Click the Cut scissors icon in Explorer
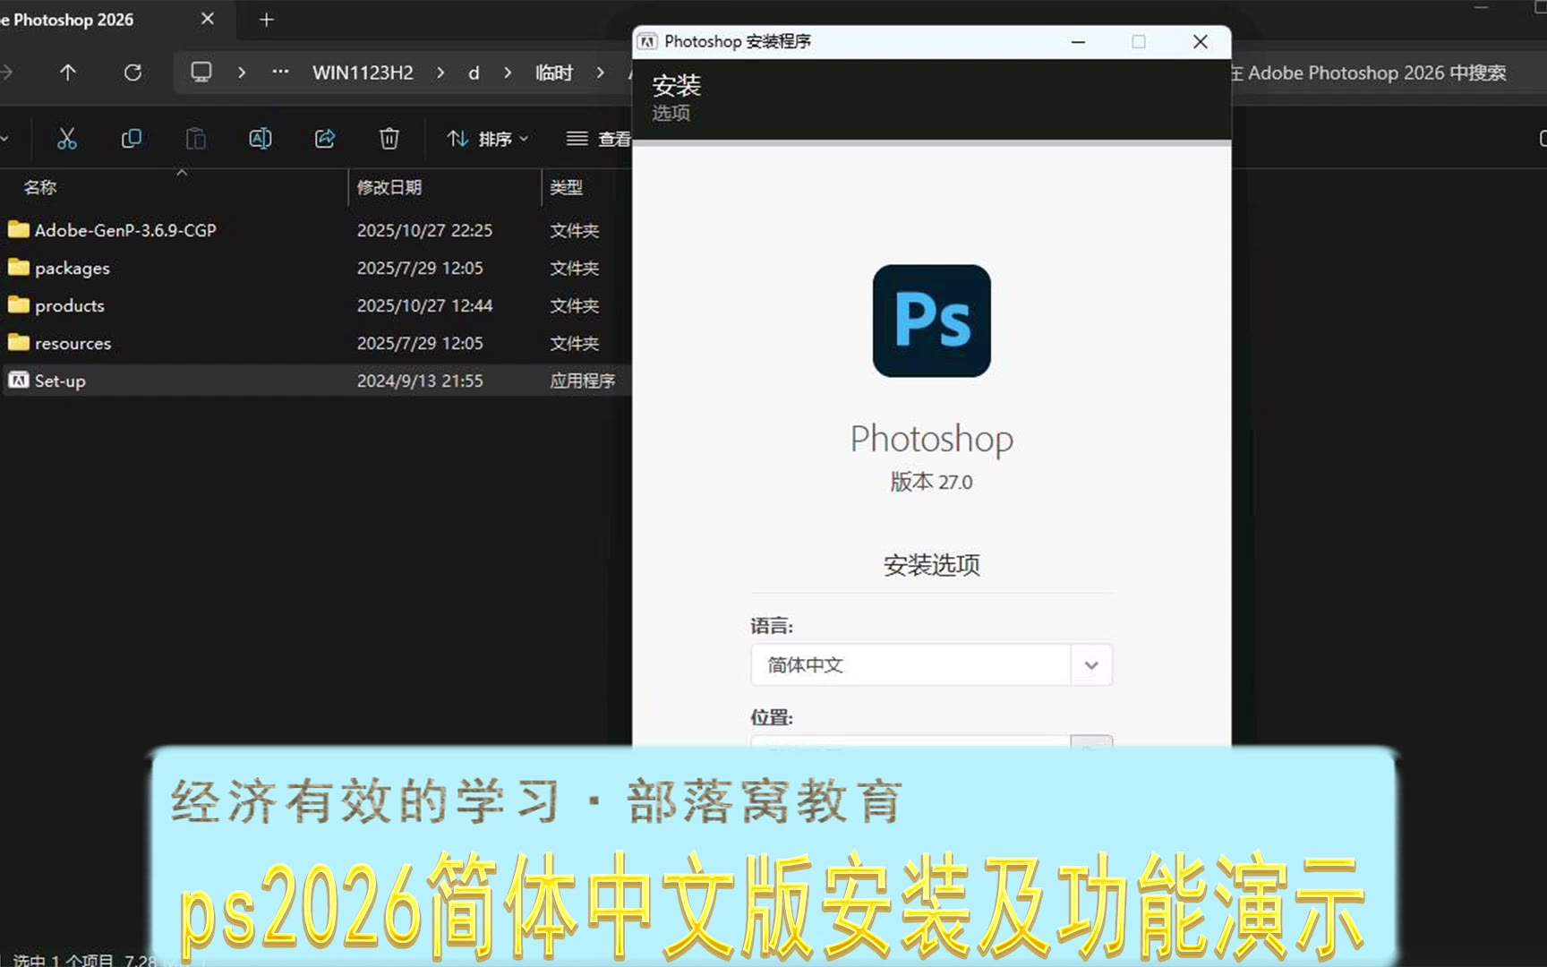The image size is (1547, 967). 67,139
